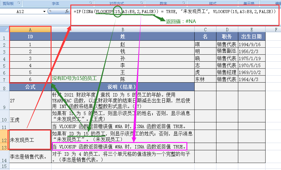Select row 1 header
Image resolution: width=281 pixels, height=170 pixels.
click(5, 37)
